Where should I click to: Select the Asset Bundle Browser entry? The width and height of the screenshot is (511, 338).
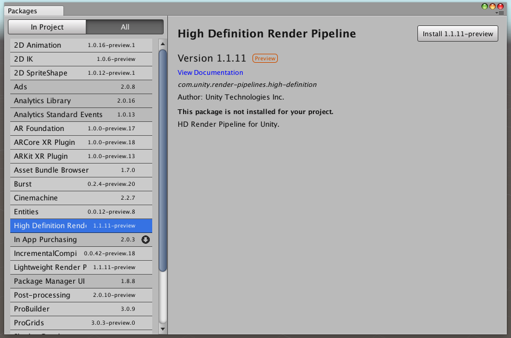[x=81, y=170]
